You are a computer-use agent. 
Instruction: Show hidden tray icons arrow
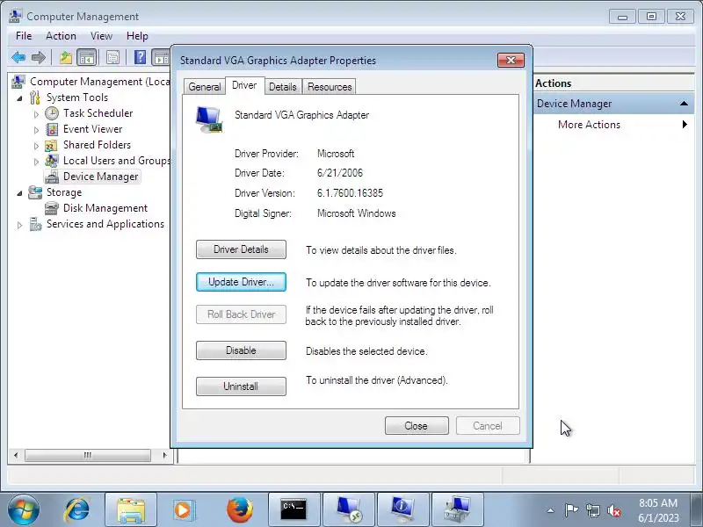pos(551,510)
